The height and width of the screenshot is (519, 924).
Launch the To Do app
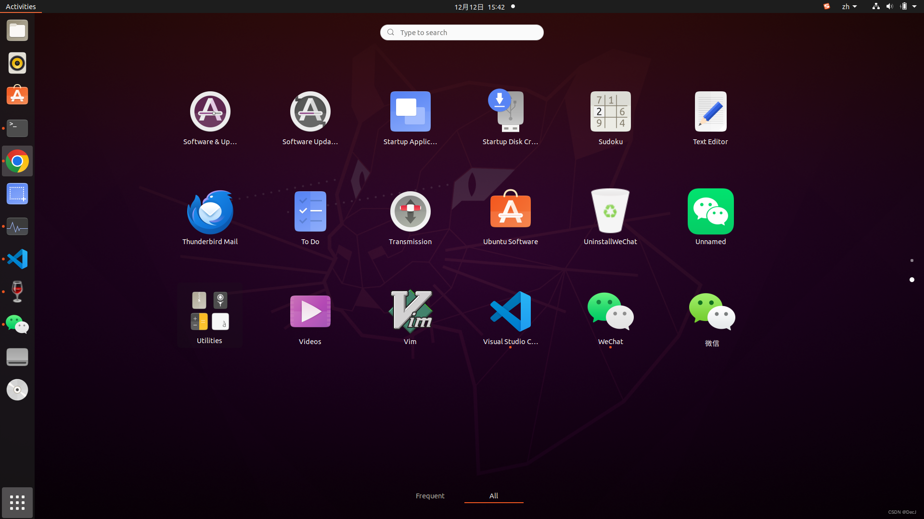point(310,218)
